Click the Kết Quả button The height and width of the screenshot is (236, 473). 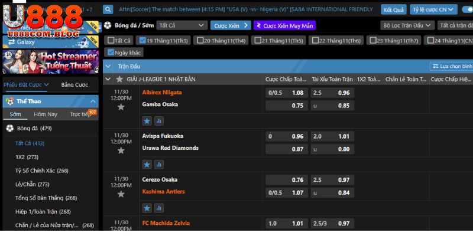click(393, 9)
